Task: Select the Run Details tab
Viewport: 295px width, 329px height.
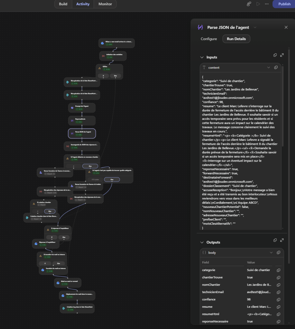Action: (236, 39)
